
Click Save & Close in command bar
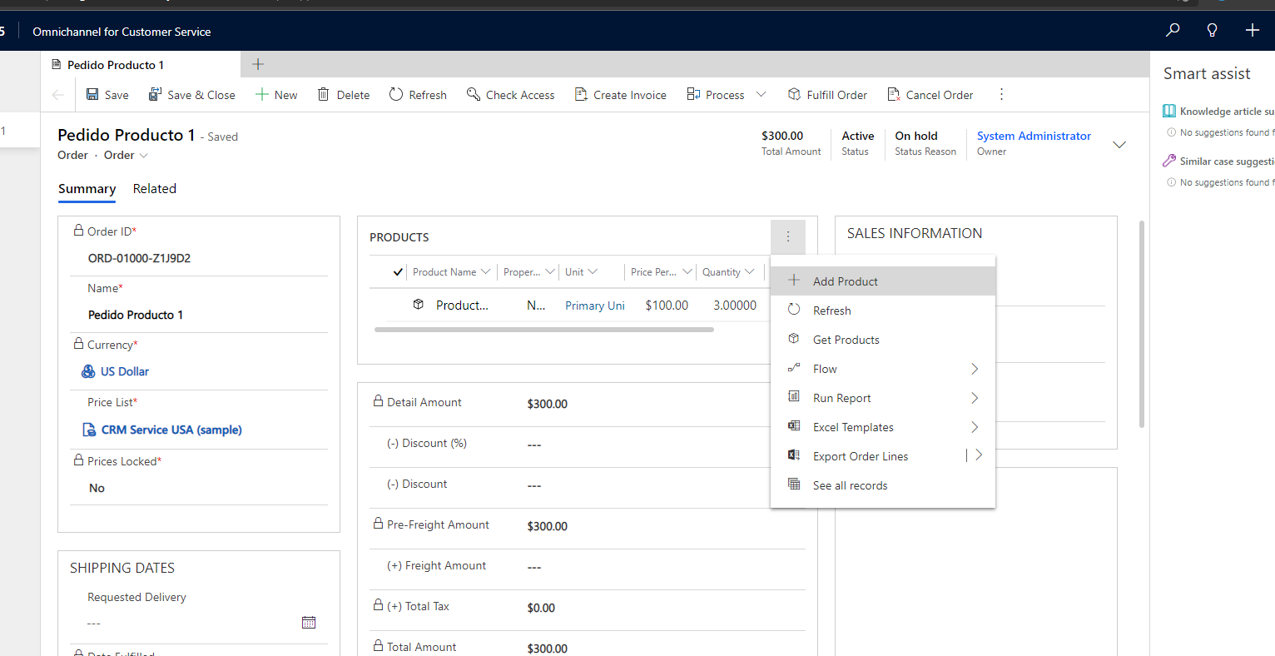click(191, 95)
